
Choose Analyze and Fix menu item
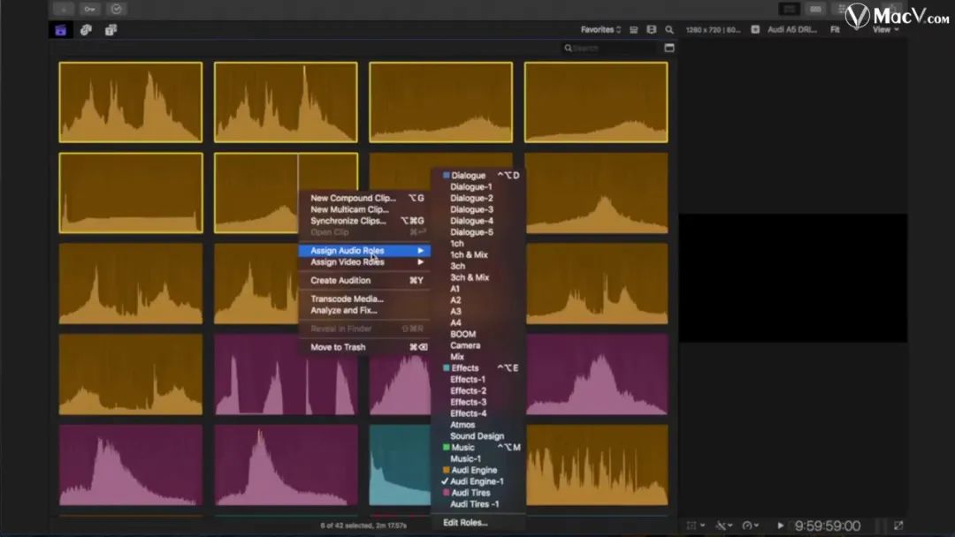pyautogui.click(x=365, y=310)
